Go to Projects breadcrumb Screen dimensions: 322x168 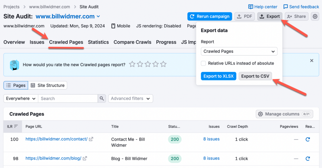point(12,7)
